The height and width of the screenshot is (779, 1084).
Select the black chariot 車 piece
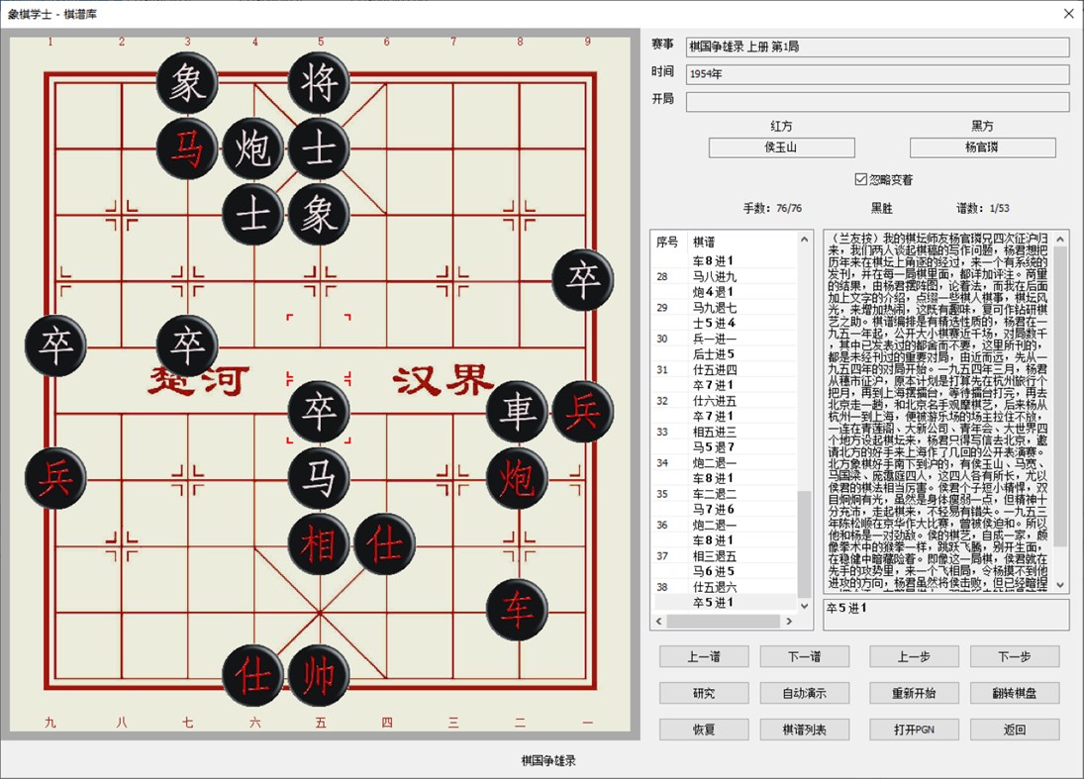point(519,411)
